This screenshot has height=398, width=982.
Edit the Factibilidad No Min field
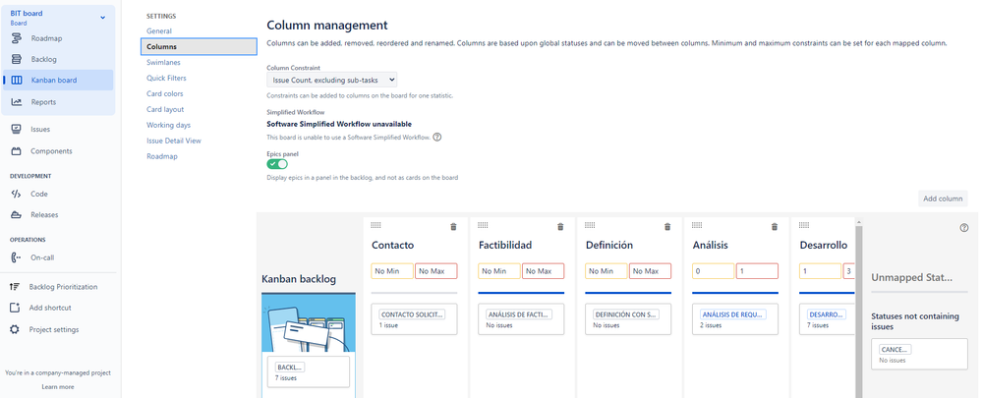(499, 271)
